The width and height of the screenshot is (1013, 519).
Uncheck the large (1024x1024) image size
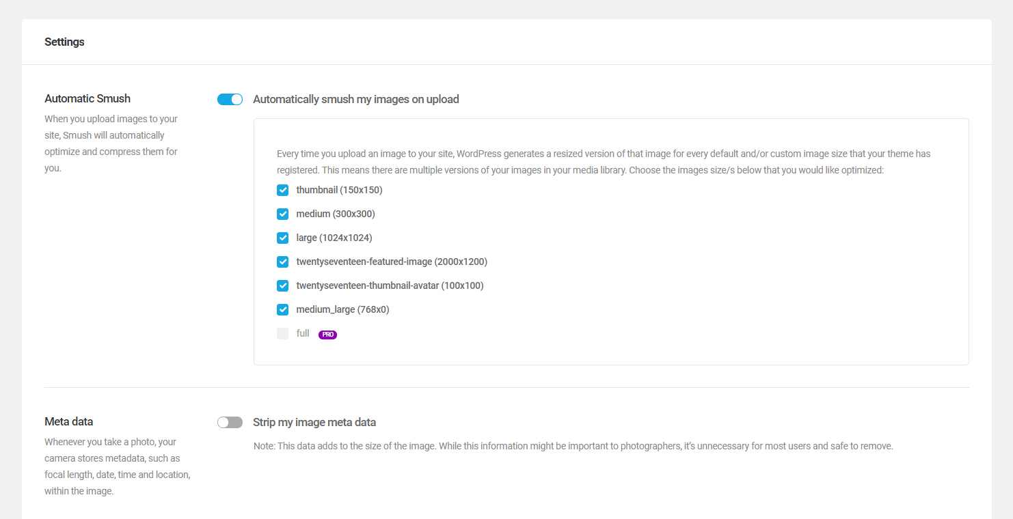[282, 238]
